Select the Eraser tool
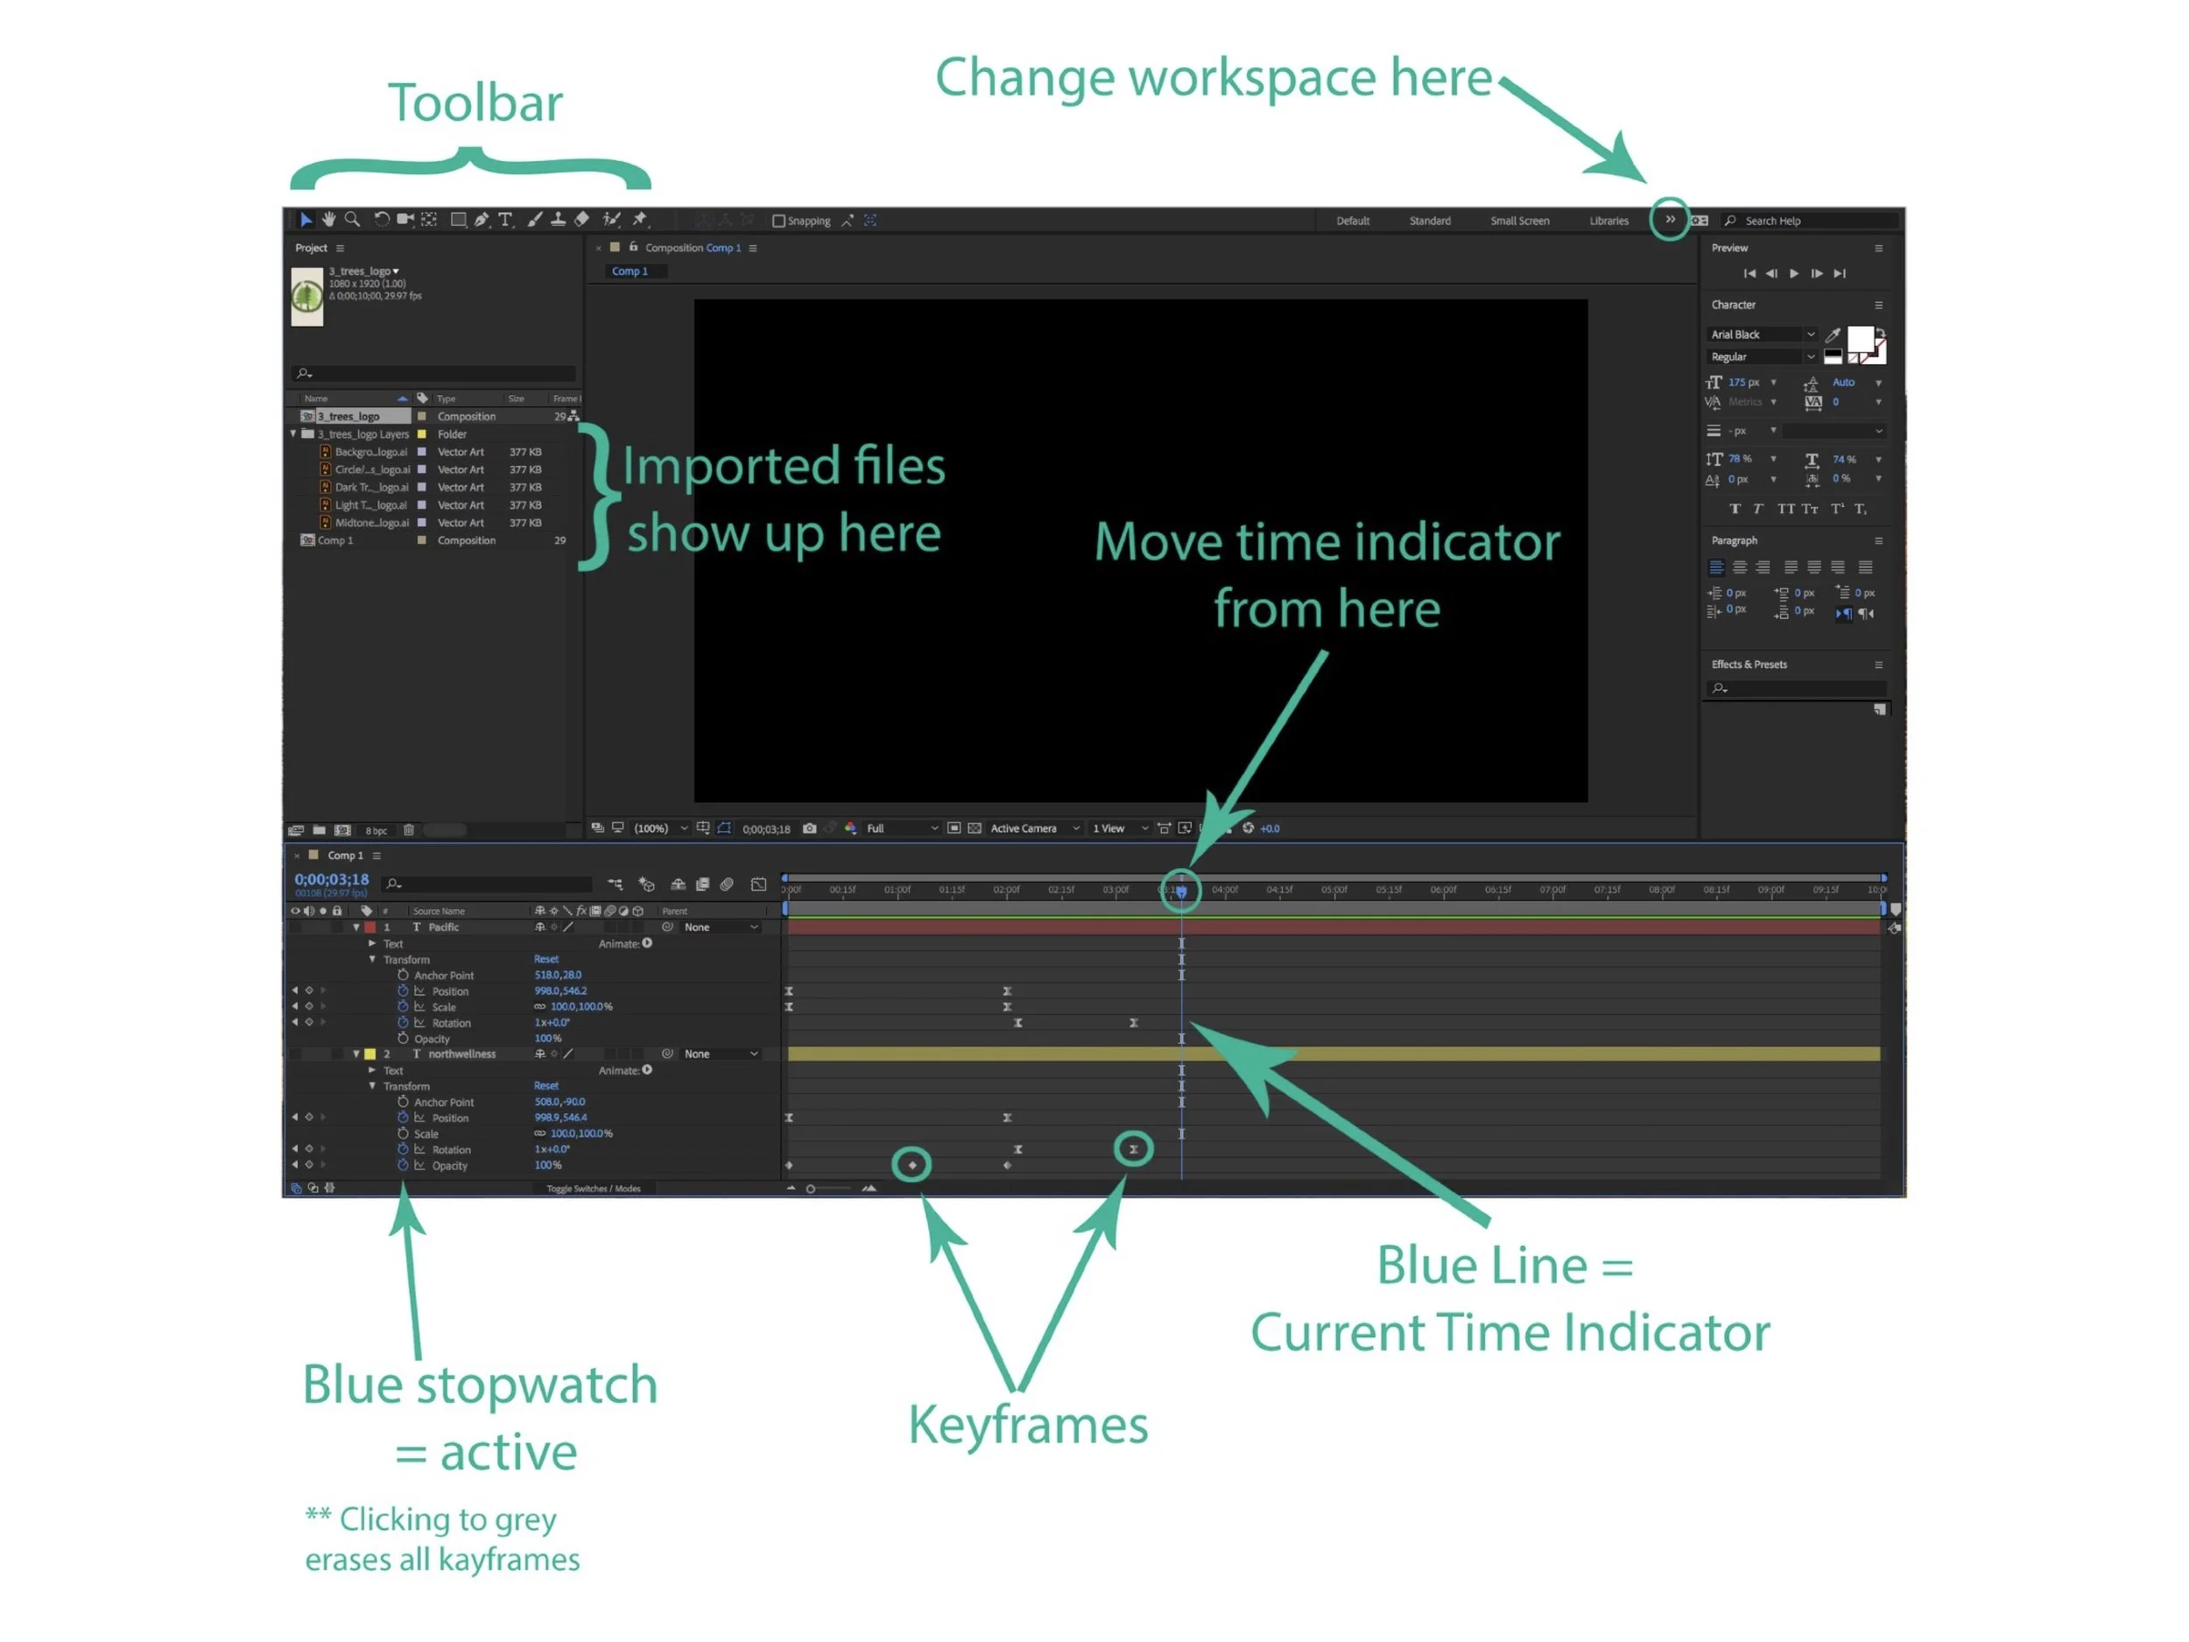This screenshot has height=1642, width=2189. pyautogui.click(x=582, y=220)
